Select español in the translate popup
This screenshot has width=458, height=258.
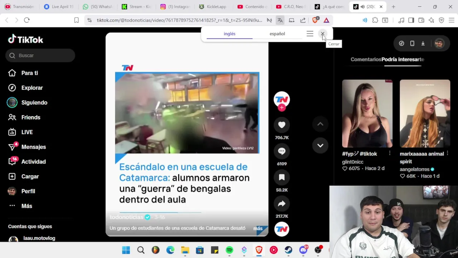[277, 34]
